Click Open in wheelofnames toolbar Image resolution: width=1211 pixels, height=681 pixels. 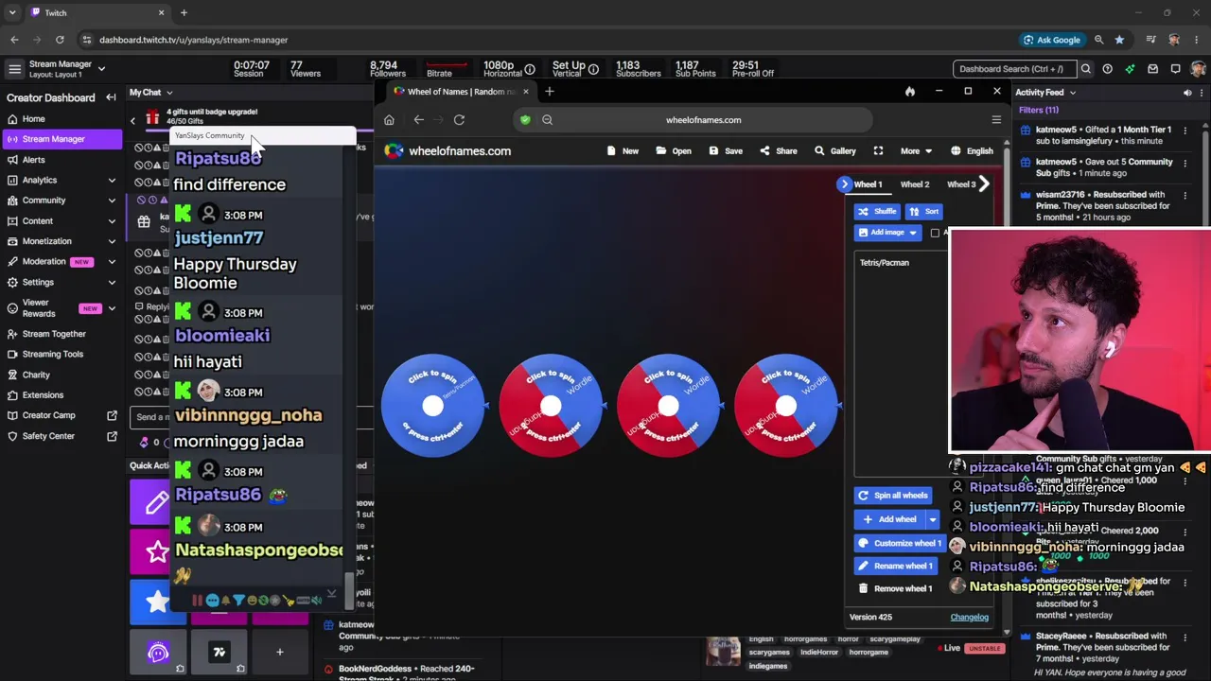675,151
